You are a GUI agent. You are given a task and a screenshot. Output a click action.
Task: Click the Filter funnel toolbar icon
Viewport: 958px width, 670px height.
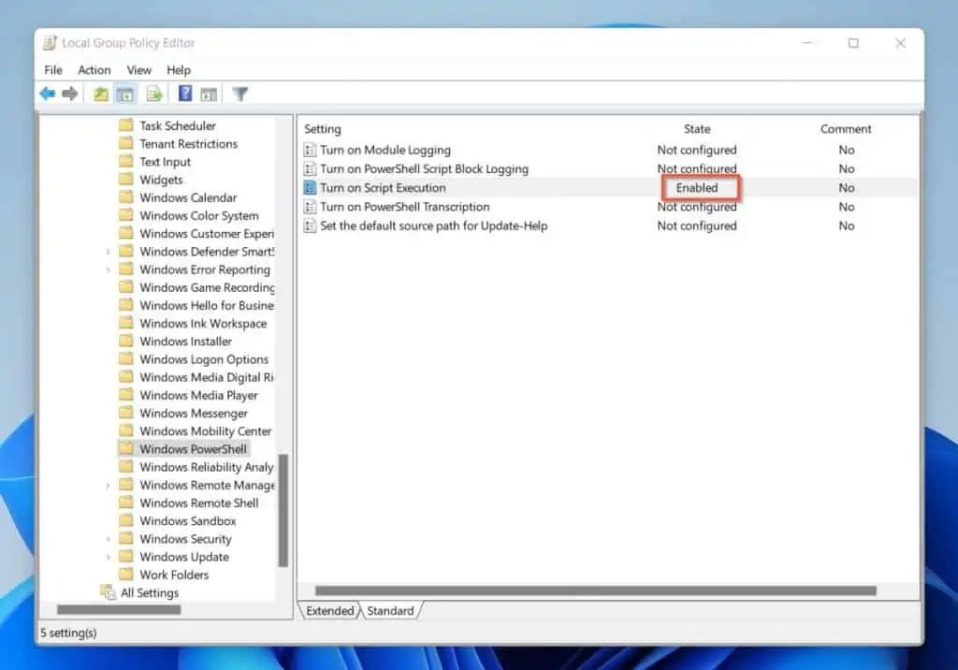pyautogui.click(x=240, y=95)
